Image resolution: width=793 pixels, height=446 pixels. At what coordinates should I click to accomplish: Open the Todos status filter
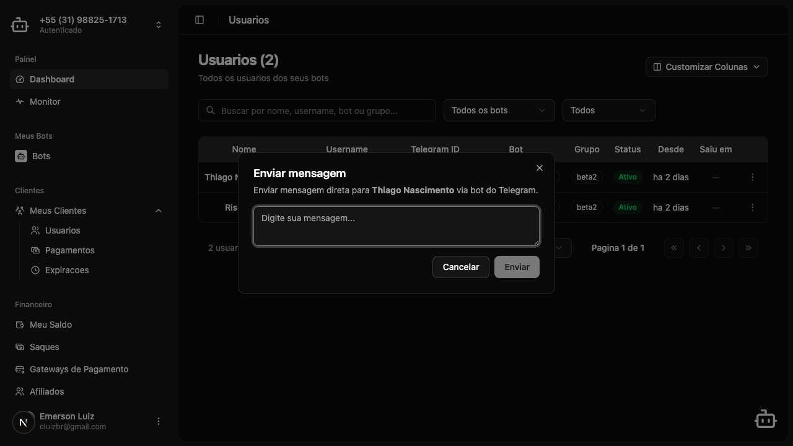[609, 110]
